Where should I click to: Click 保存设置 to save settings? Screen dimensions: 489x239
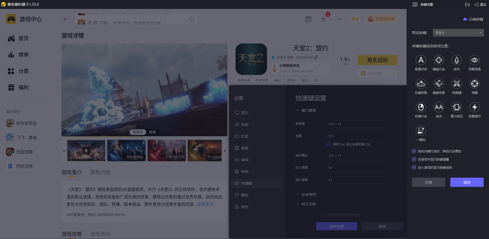tap(336, 226)
